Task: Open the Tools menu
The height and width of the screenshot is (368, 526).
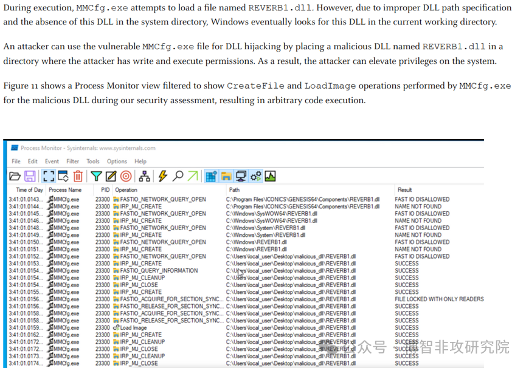Action: point(93,161)
